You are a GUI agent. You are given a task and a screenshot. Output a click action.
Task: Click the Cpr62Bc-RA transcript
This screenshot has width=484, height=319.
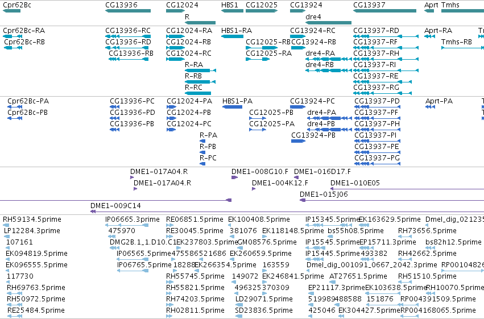24,31
